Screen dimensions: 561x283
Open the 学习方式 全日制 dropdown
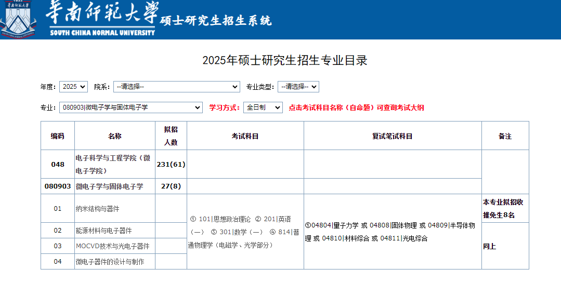click(x=263, y=107)
